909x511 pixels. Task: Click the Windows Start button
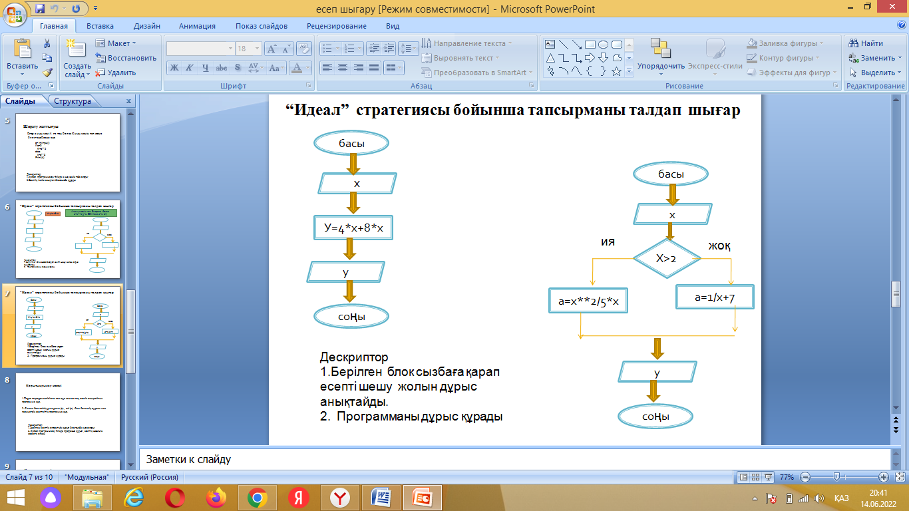pos(16,497)
